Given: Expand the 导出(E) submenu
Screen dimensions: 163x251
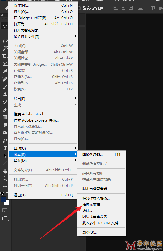Looking at the screenshot, I should [x=43, y=99].
